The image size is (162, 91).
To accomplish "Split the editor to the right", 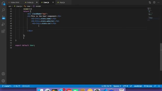I will [154, 2].
